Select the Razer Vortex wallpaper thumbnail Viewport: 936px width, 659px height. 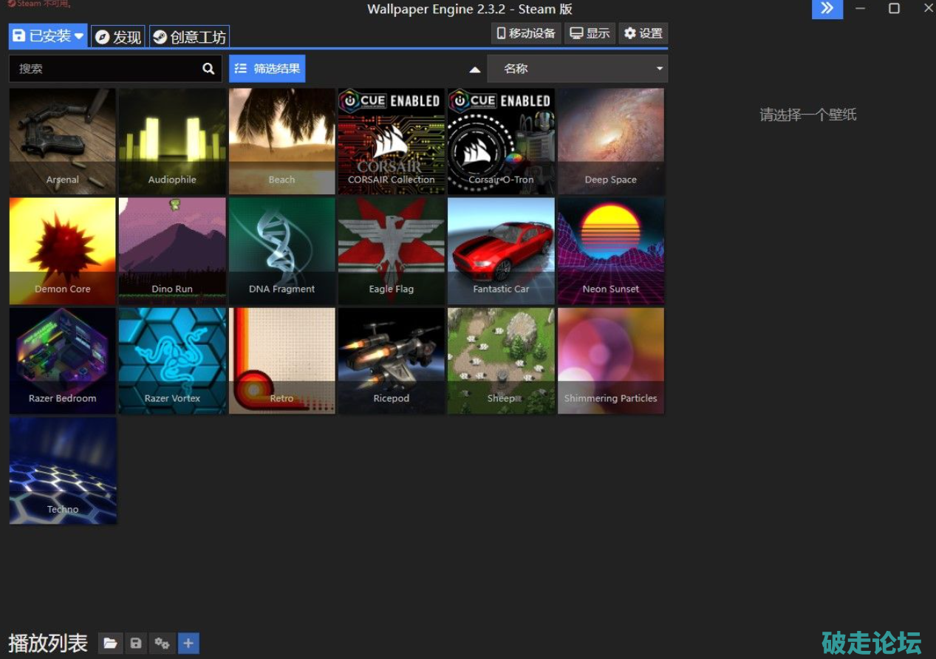(172, 361)
